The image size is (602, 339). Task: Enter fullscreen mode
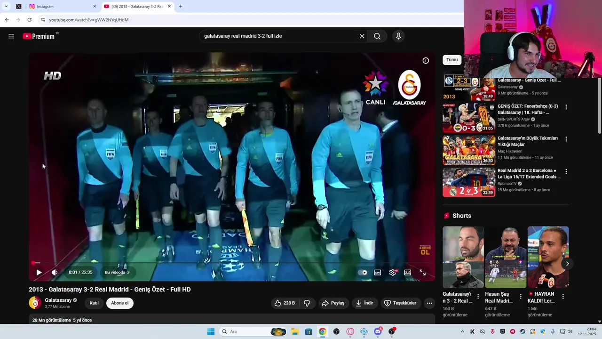[x=422, y=272]
